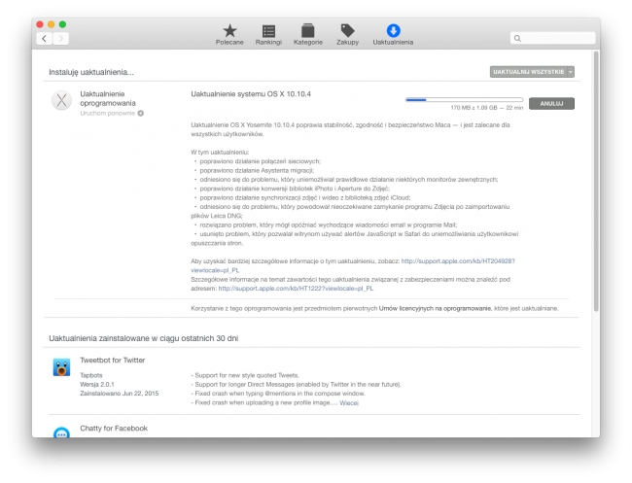Focus the search input field
632x483 pixels.
coord(552,38)
